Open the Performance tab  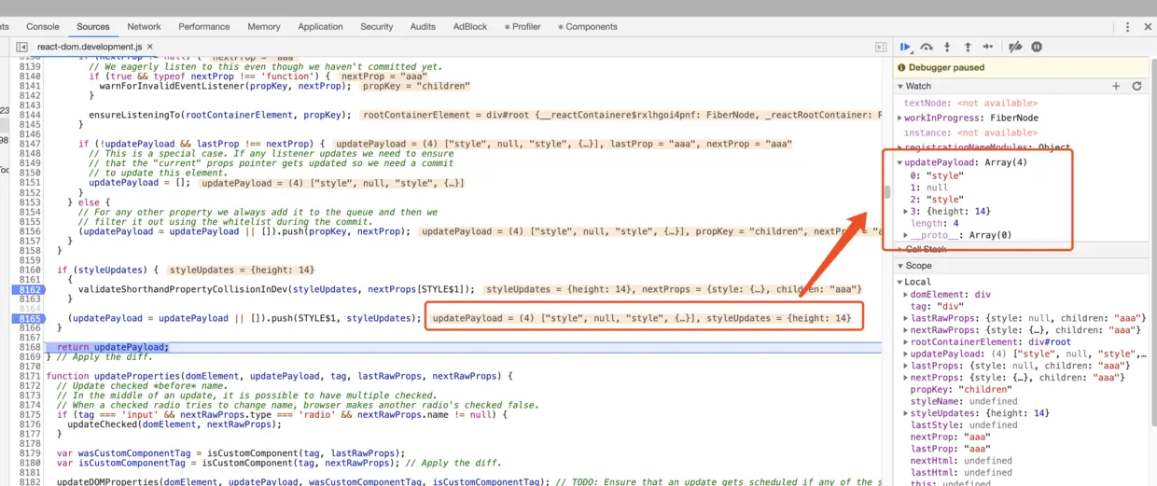(x=204, y=27)
